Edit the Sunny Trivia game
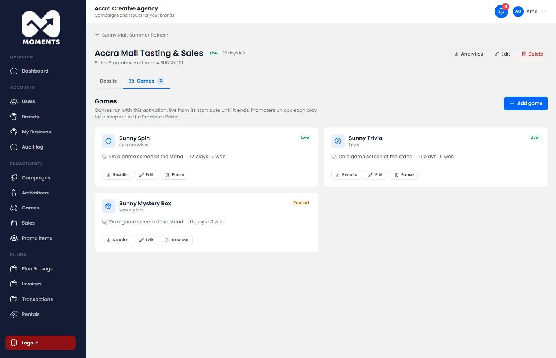 tap(376, 175)
